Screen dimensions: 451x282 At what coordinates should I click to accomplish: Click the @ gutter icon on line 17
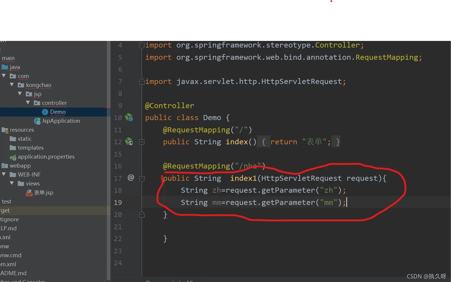pos(131,178)
